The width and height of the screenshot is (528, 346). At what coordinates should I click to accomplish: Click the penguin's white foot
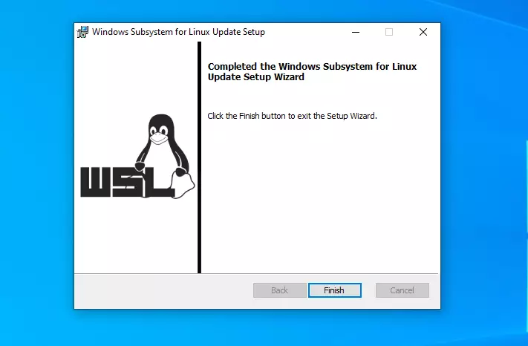(183, 186)
